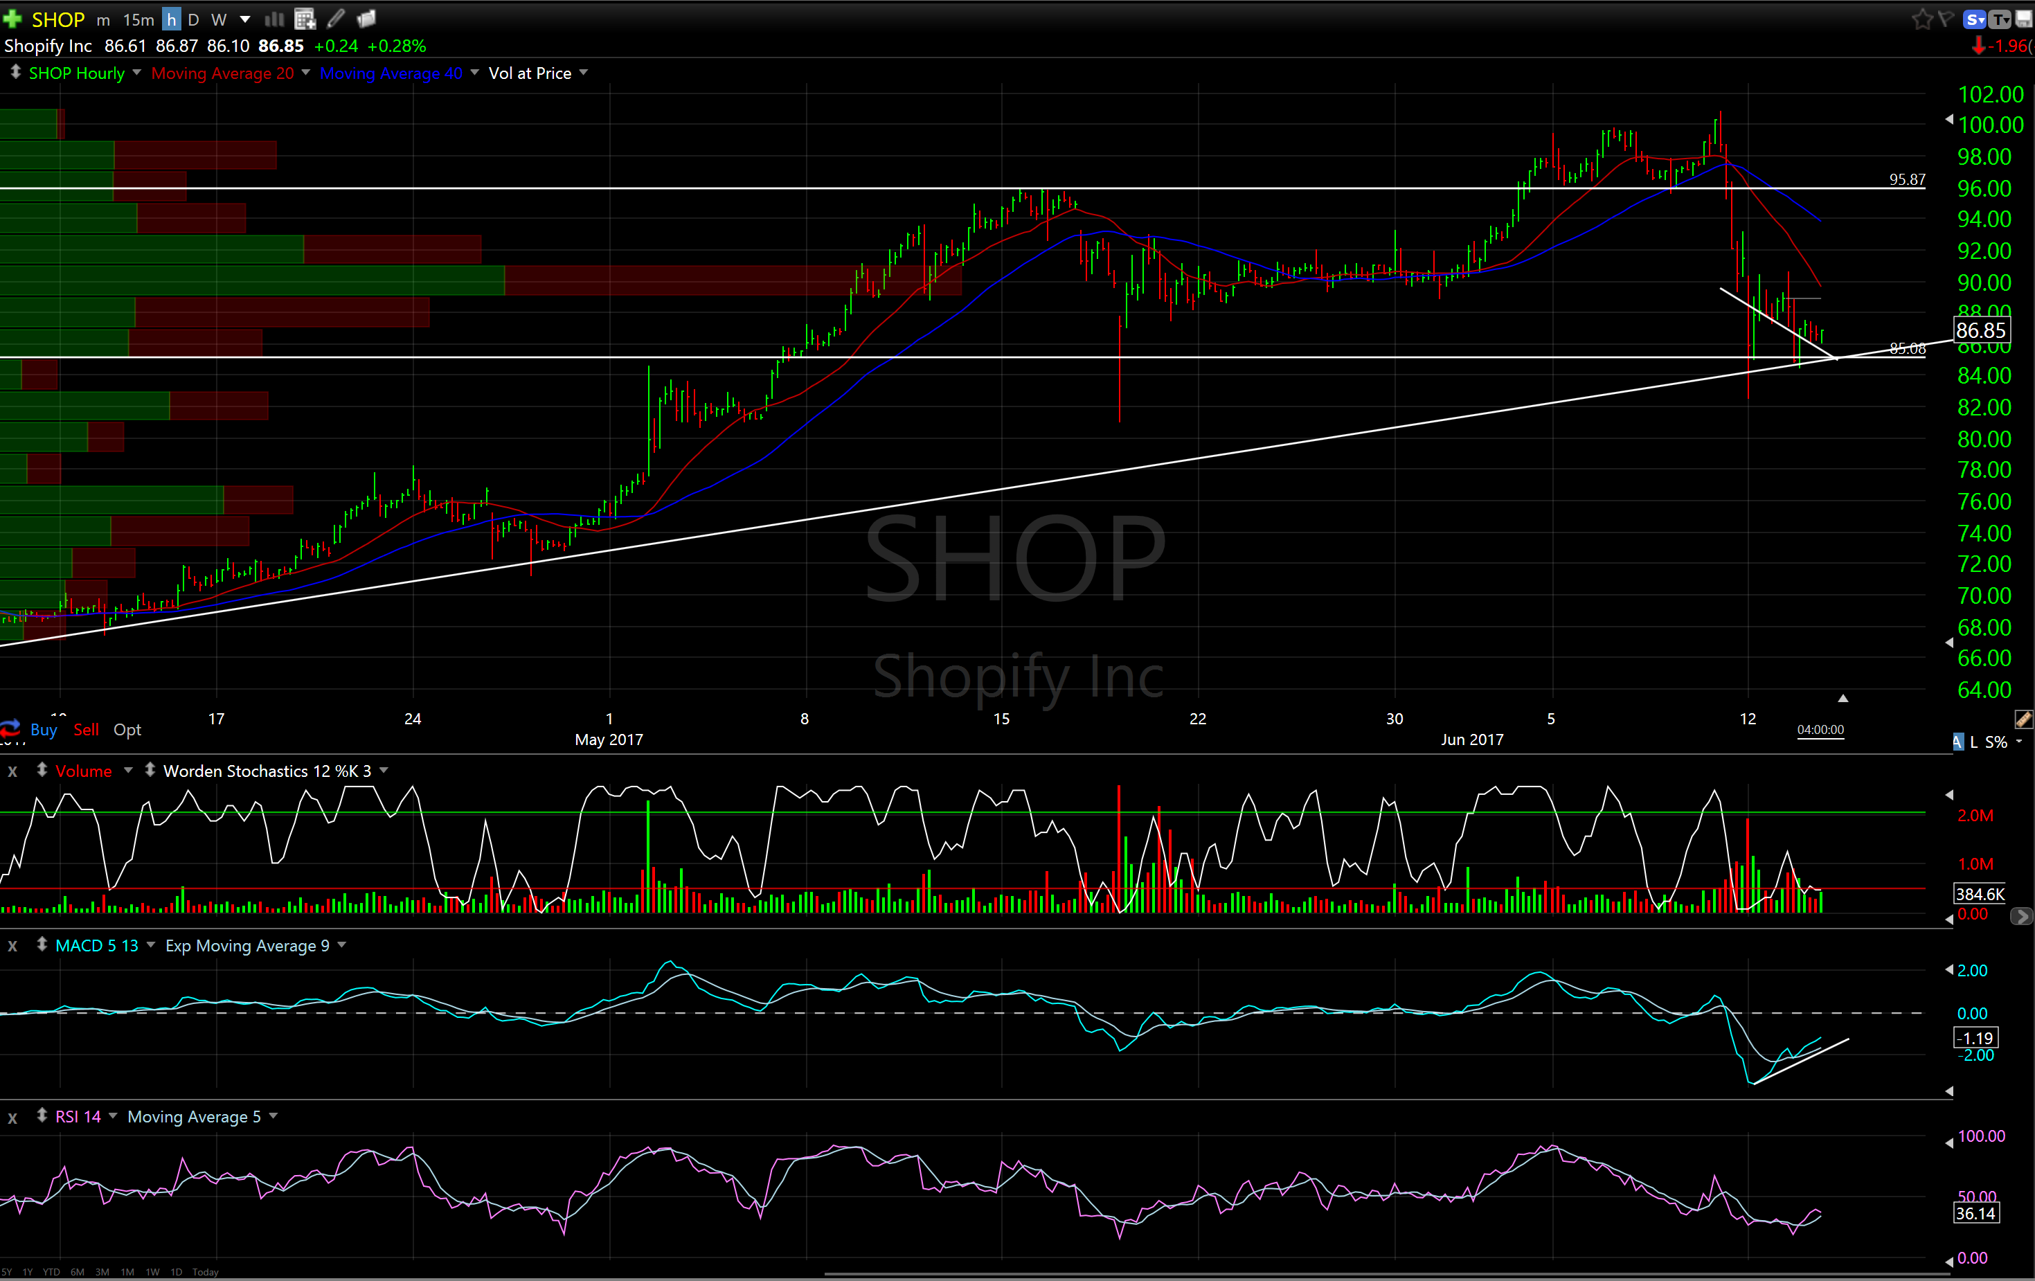This screenshot has height=1281, width=2035.
Task: Open the blue S dropdown menu
Action: (1975, 19)
